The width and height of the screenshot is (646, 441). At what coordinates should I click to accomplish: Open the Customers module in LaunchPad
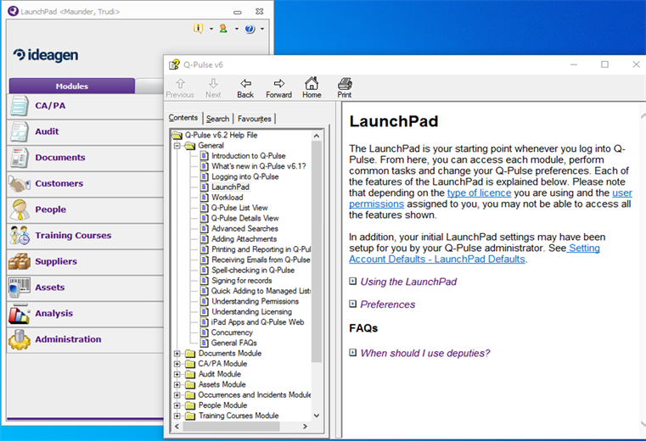(85, 184)
